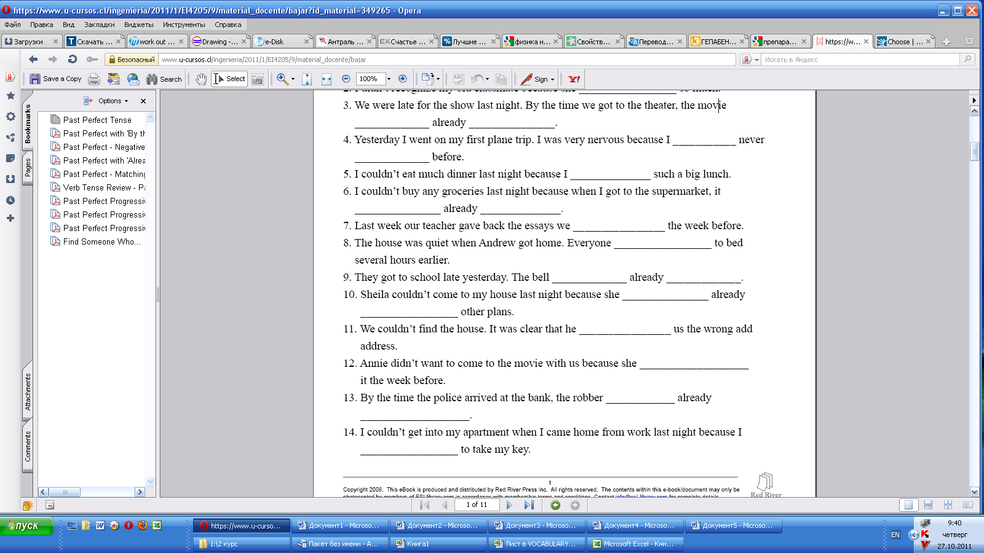Open 'Past Perfect - Matching' bookmark
The image size is (984, 553).
98,174
